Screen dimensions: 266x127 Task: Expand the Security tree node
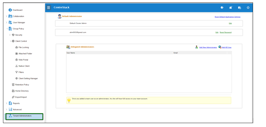click(x=10, y=35)
